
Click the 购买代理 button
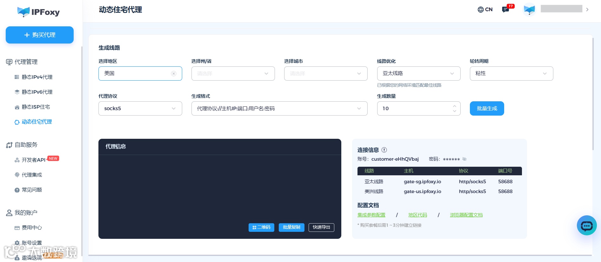[x=40, y=35]
